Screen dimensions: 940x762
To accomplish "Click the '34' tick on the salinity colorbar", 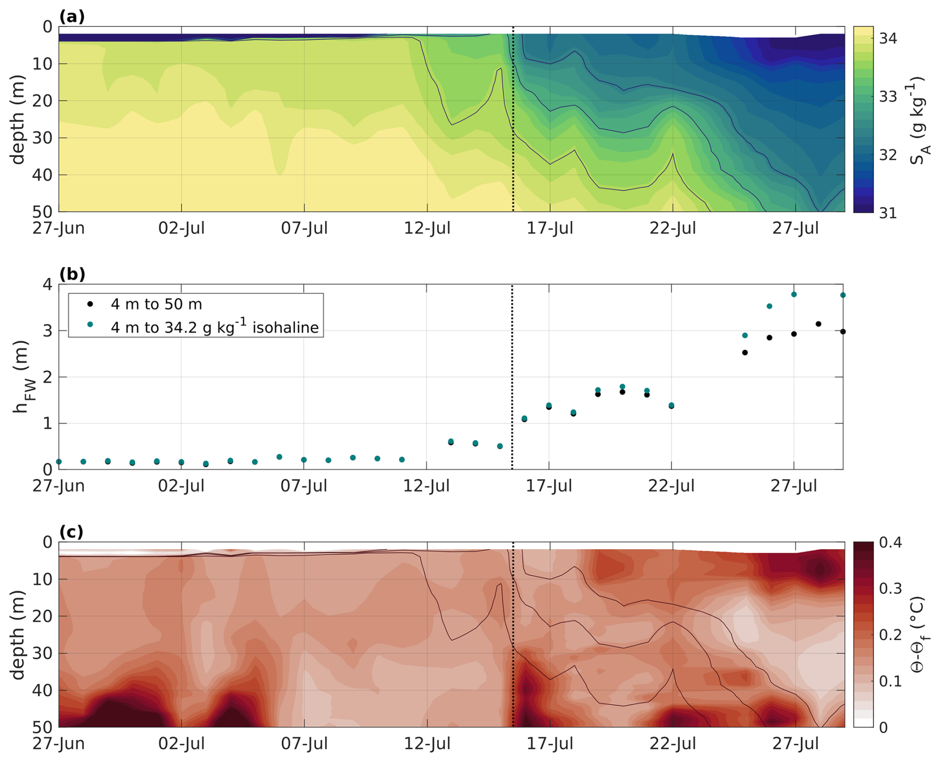I will click(x=887, y=38).
